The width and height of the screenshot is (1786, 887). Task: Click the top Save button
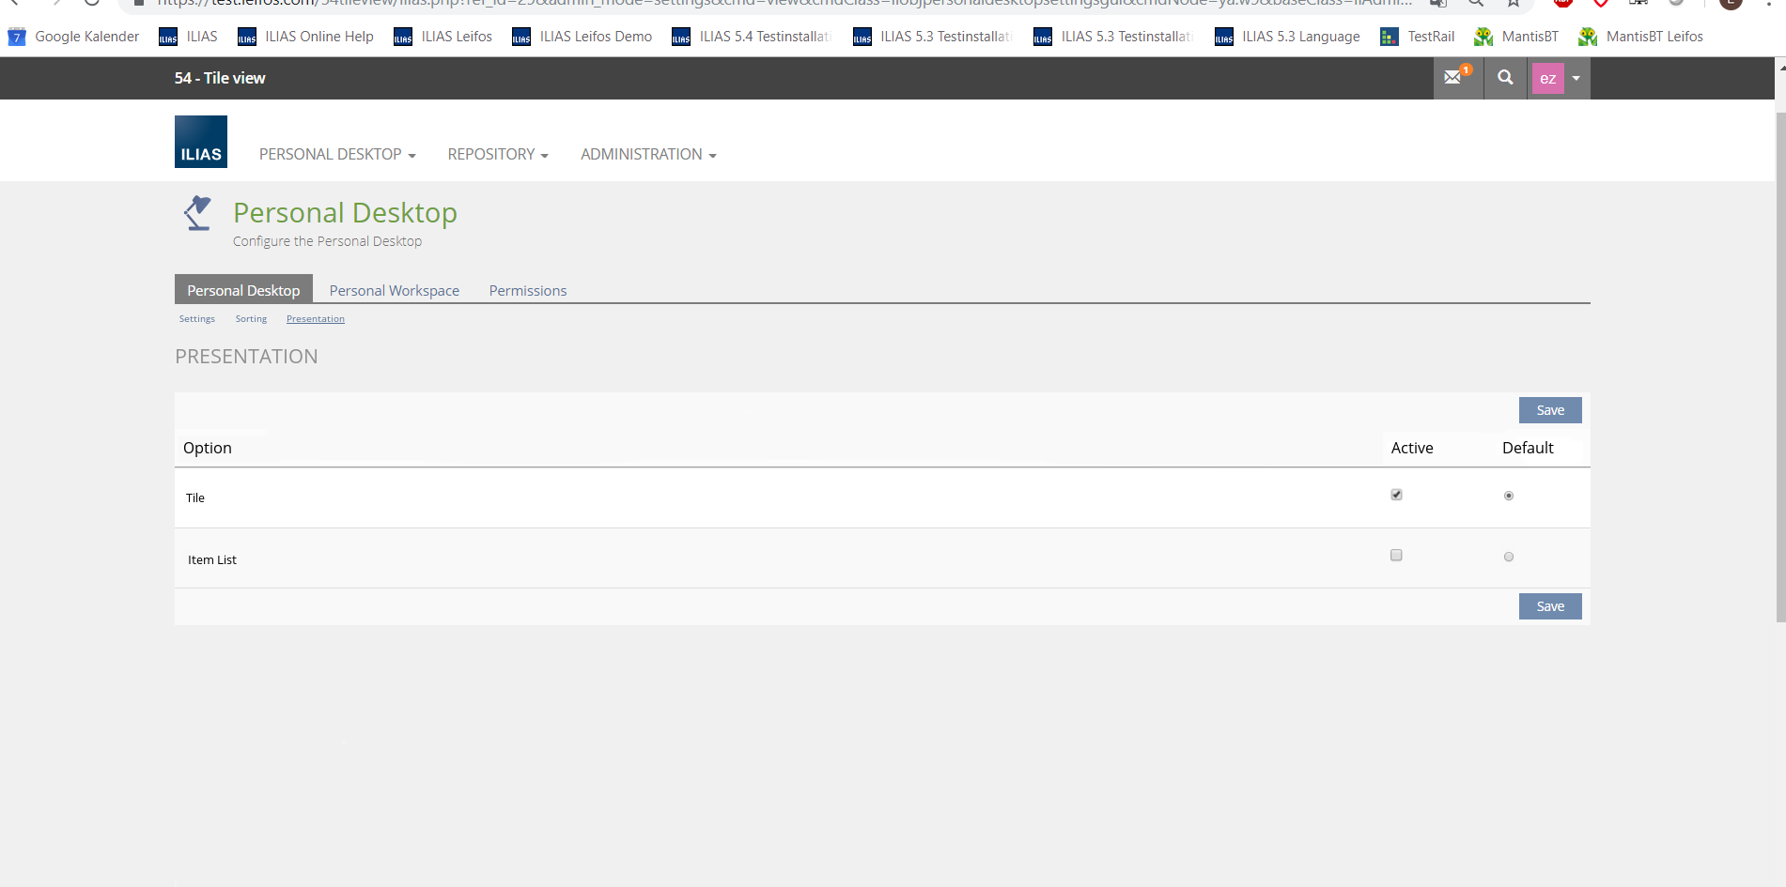point(1550,410)
